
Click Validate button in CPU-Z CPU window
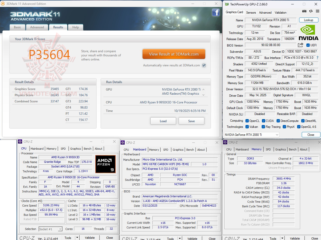tap(90, 238)
